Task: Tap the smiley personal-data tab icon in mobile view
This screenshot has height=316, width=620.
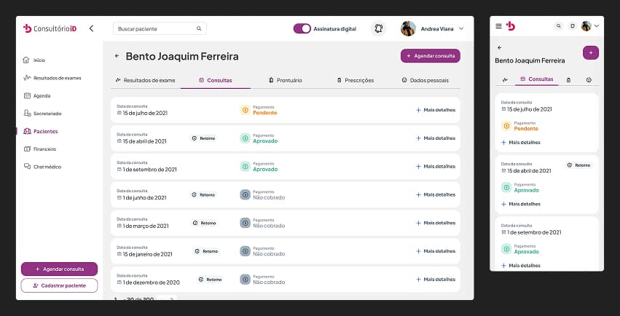Action: point(588,79)
